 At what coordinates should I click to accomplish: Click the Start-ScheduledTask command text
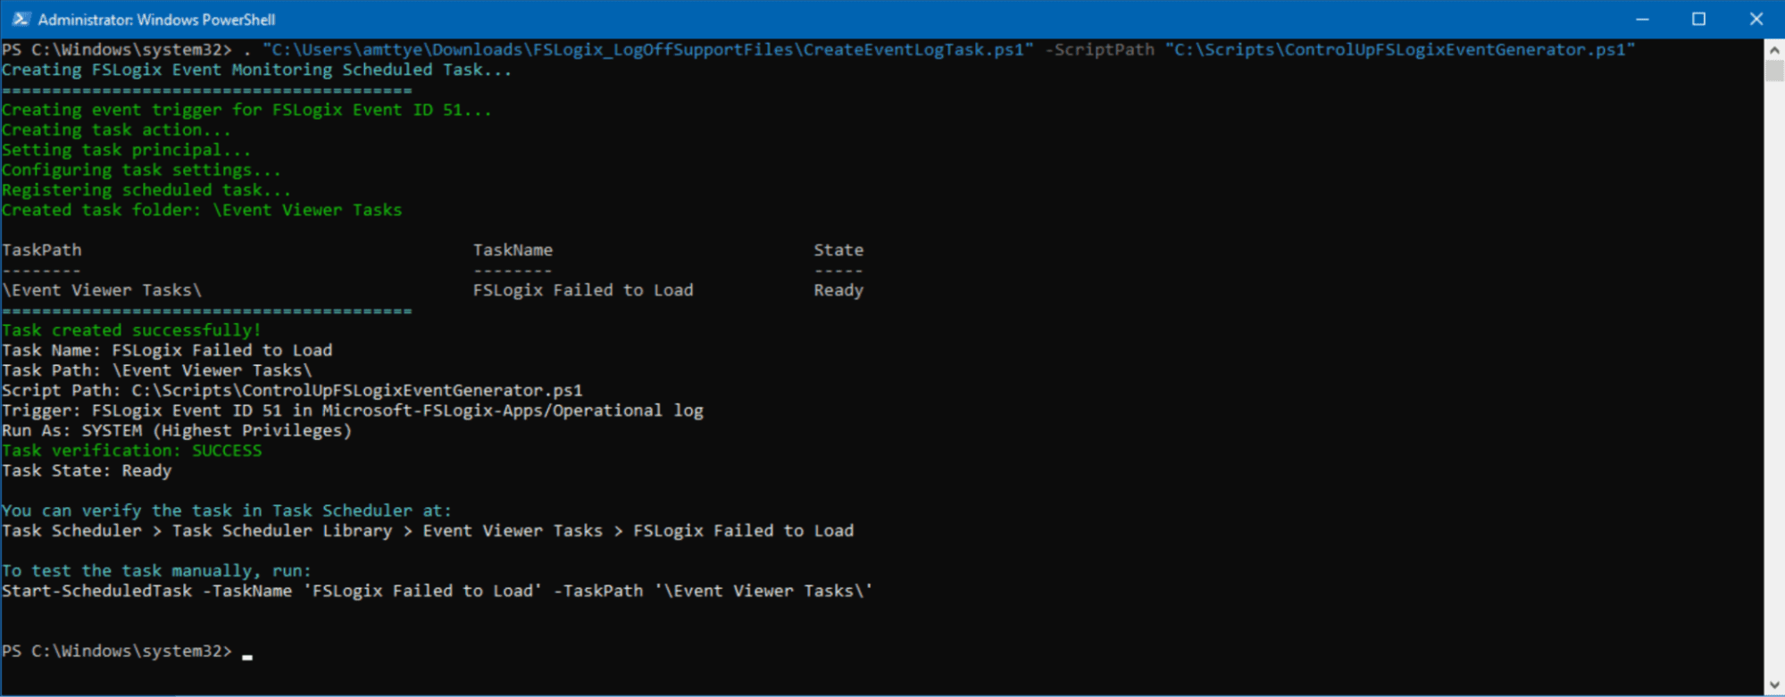437,591
